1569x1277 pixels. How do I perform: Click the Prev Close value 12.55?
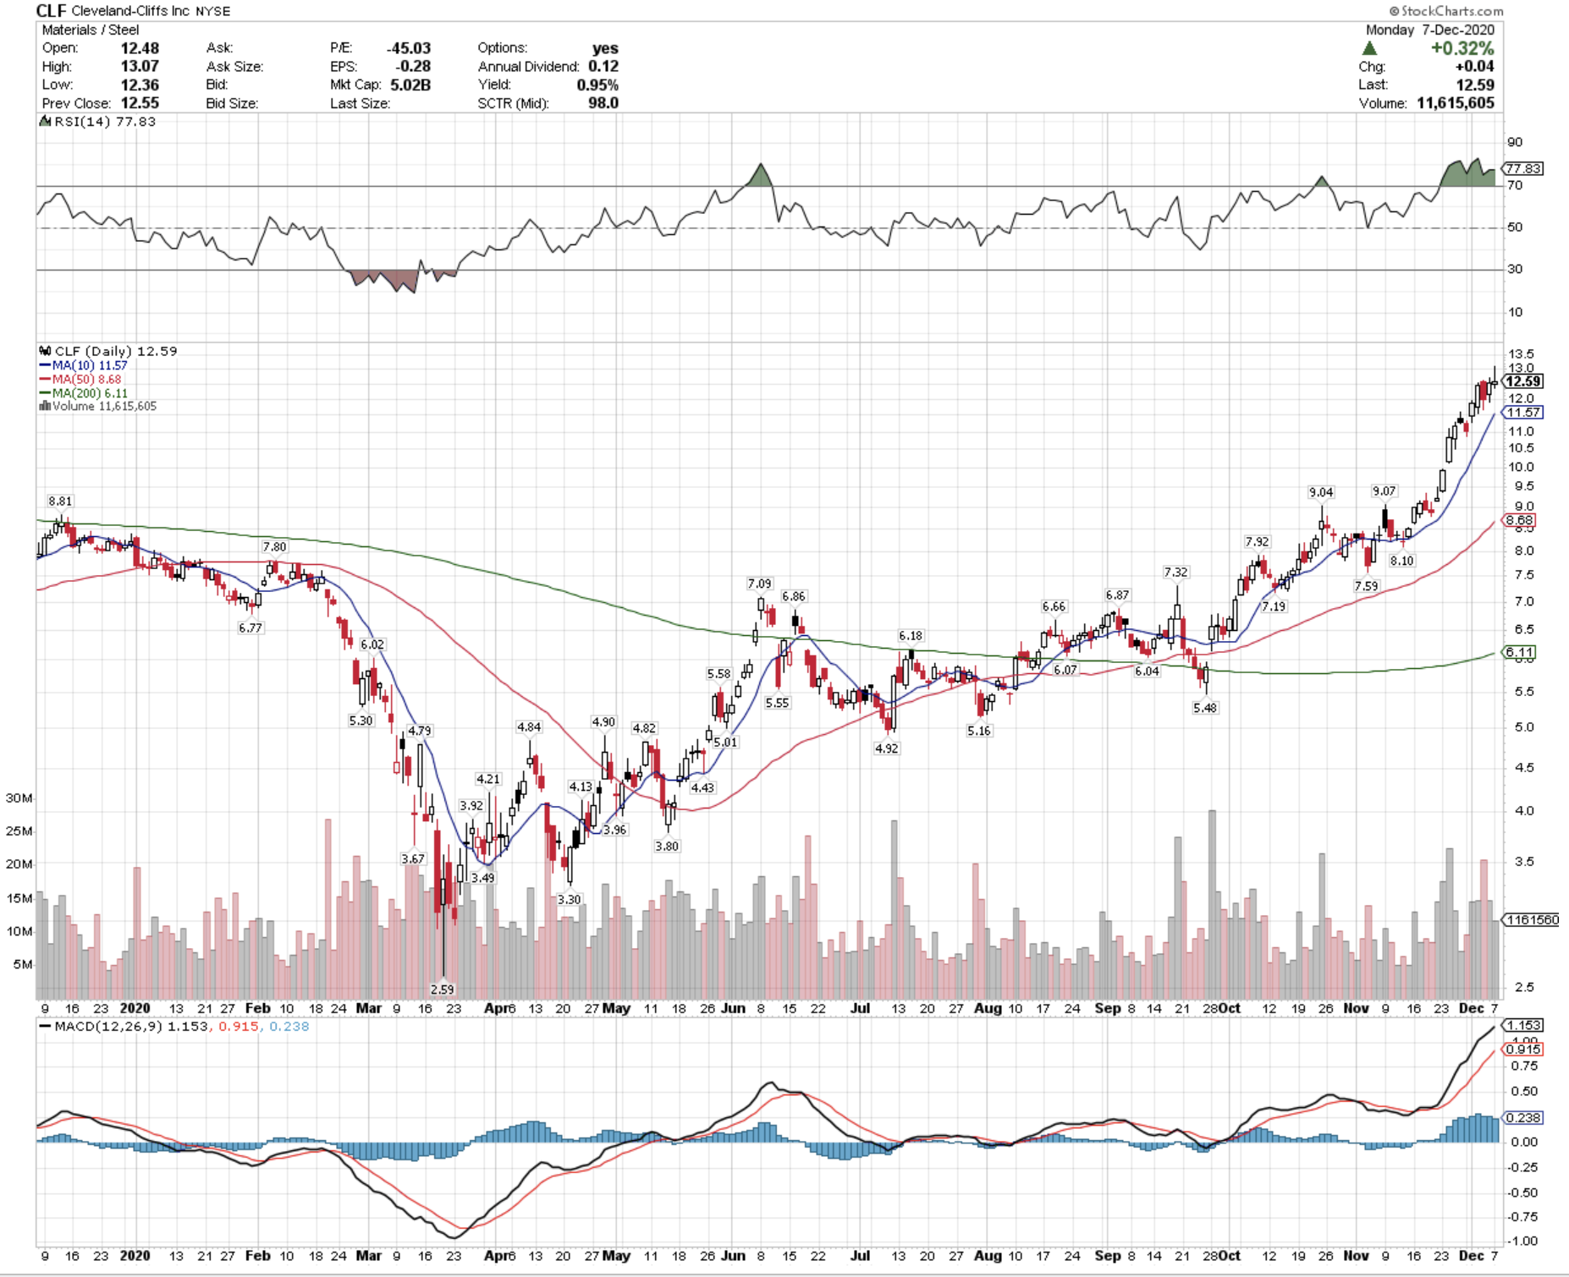140,103
